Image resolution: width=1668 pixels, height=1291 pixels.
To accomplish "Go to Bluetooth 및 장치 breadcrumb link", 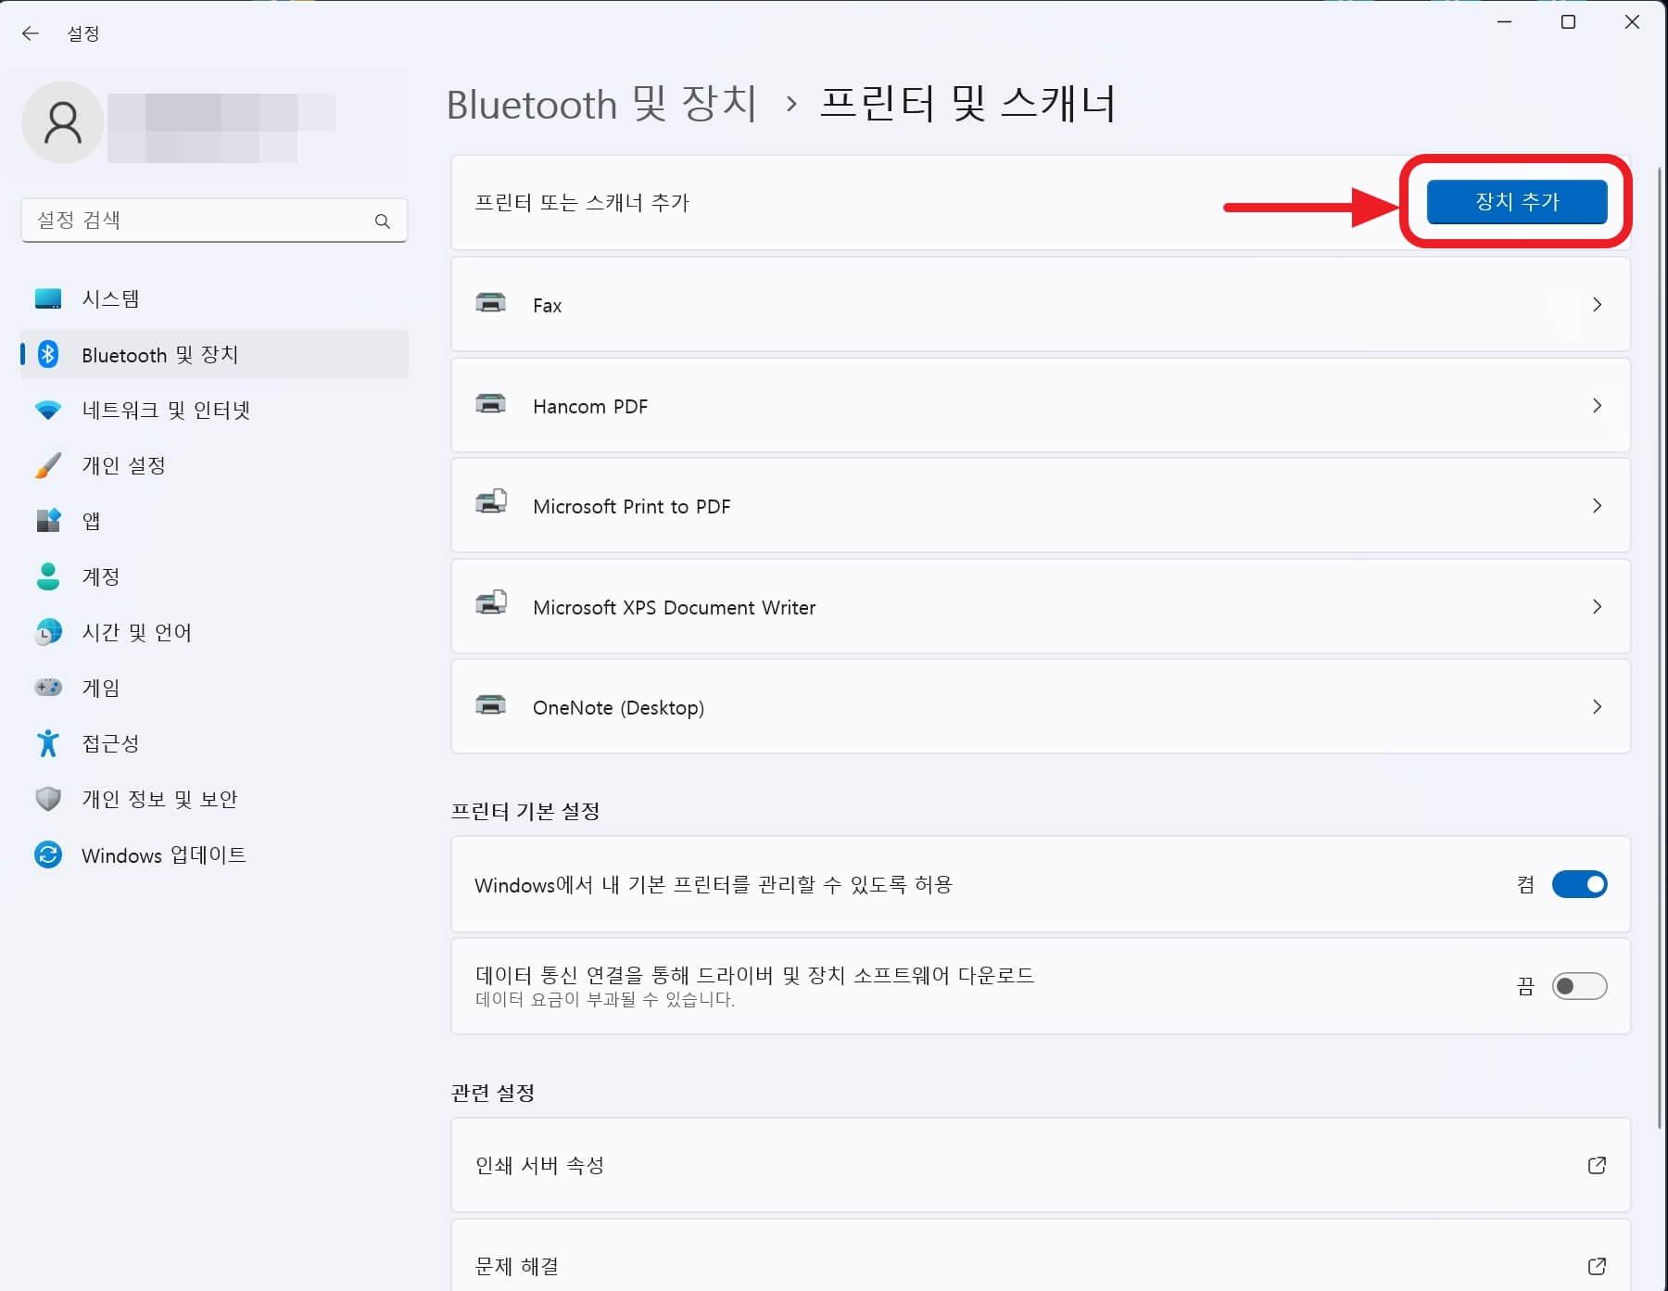I will [x=602, y=104].
